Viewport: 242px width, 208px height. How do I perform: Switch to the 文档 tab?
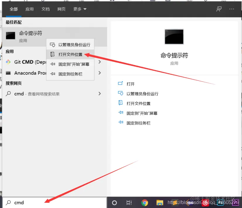click(45, 9)
